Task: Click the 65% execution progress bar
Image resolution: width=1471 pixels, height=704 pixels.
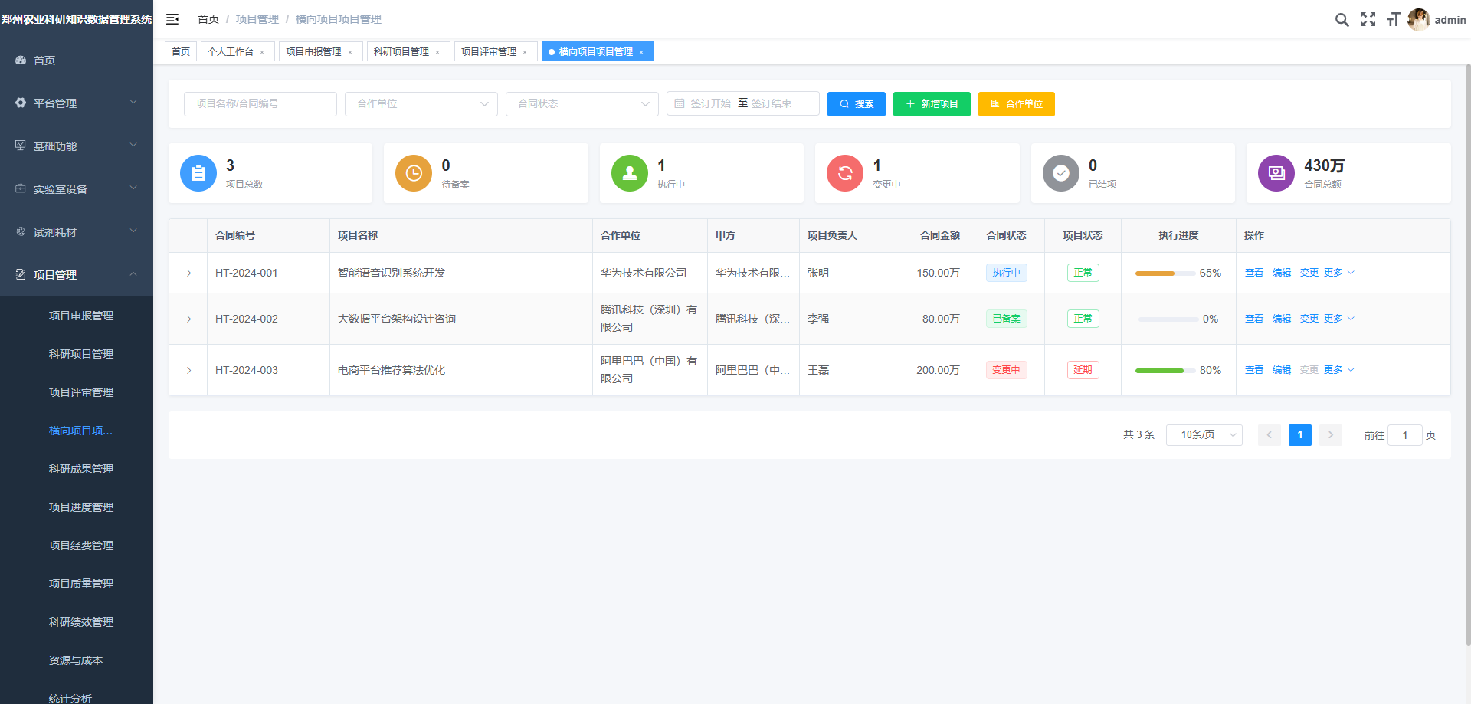Action: [1165, 273]
